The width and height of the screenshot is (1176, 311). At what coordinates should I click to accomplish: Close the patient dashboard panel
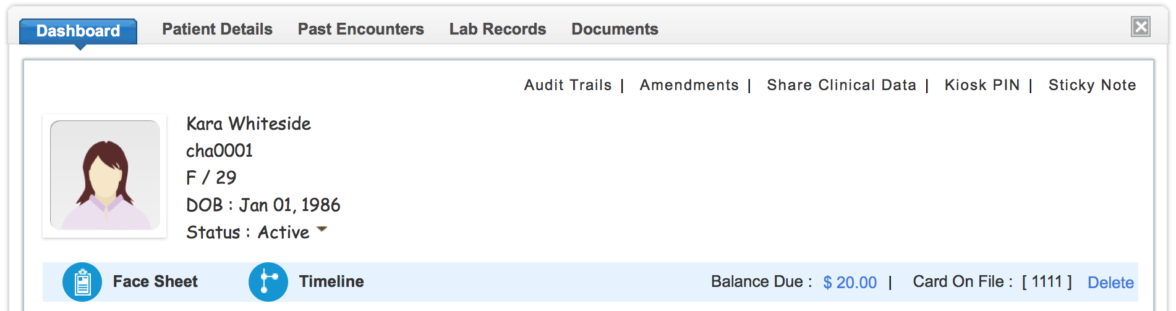(x=1141, y=27)
